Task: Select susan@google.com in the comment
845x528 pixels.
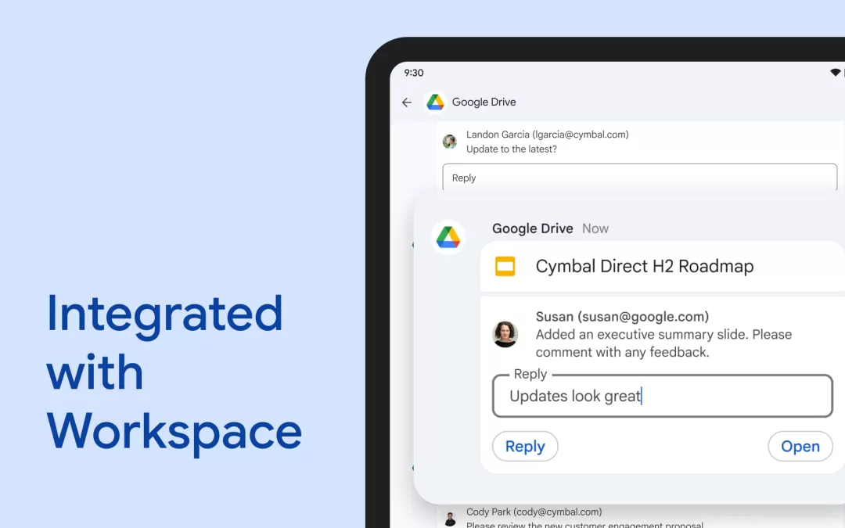Action: tap(642, 316)
